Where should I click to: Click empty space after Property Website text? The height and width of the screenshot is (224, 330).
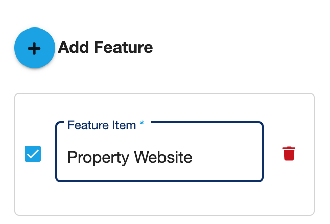point(226,158)
